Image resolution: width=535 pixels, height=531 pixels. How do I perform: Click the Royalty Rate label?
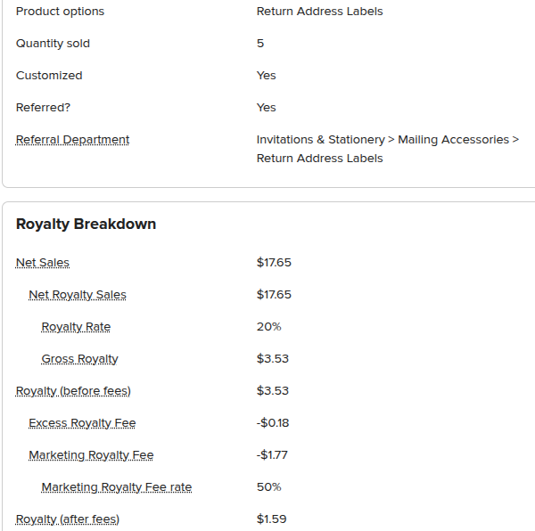[x=76, y=327]
